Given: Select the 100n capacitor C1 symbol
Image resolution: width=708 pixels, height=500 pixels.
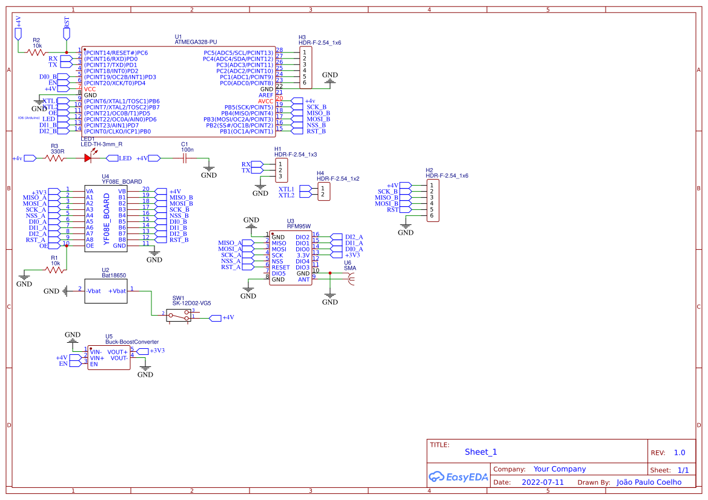Looking at the screenshot, I should point(184,158).
